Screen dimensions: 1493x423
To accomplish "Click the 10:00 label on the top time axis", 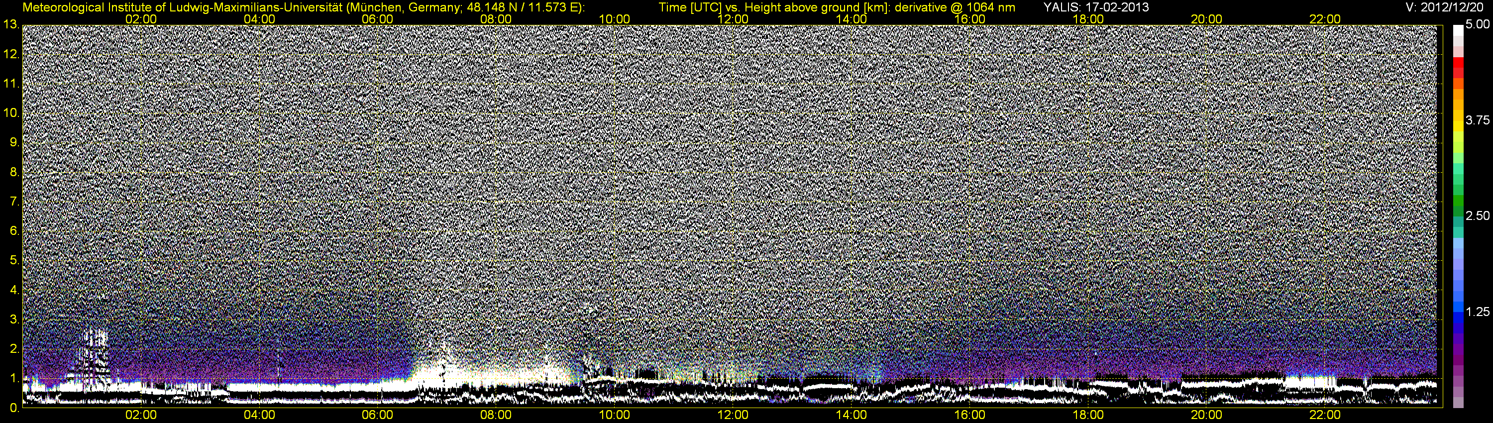I will 614,19.
